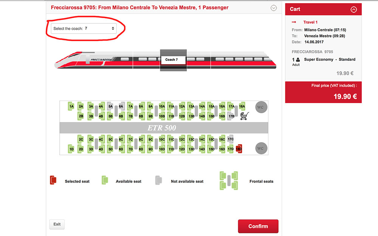Pick seat 10D

[162, 149]
